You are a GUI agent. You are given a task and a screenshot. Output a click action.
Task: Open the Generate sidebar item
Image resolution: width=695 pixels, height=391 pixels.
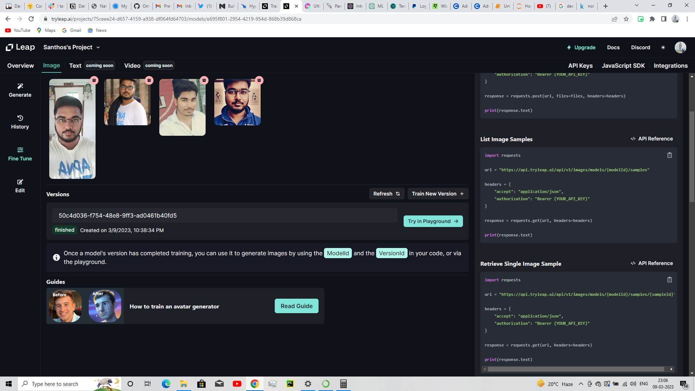pos(20,90)
